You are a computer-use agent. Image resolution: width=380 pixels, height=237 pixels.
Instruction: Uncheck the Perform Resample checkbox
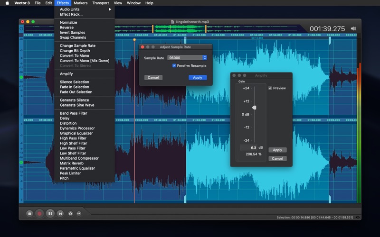pos(174,65)
